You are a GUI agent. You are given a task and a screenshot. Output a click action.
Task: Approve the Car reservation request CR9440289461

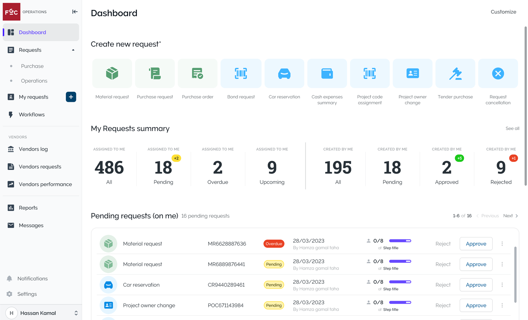476,285
